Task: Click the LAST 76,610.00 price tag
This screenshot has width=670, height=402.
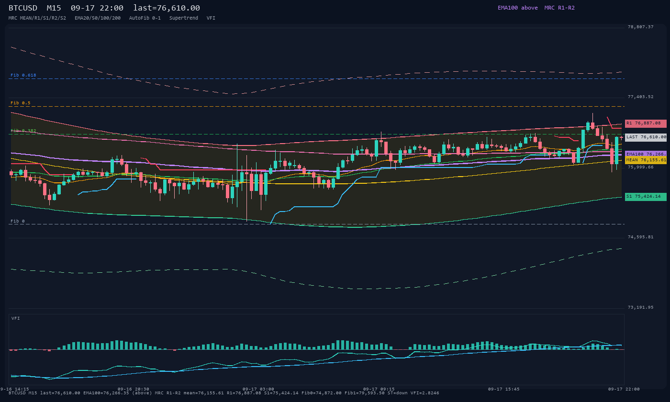Action: 646,137
